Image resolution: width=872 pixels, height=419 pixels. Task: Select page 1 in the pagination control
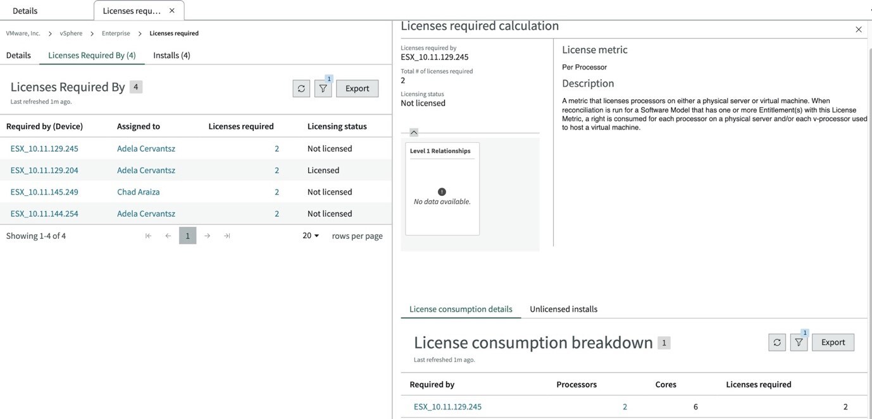pyautogui.click(x=187, y=234)
